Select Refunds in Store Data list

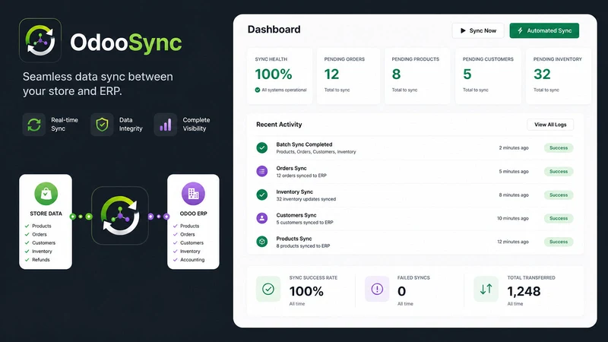pos(41,260)
